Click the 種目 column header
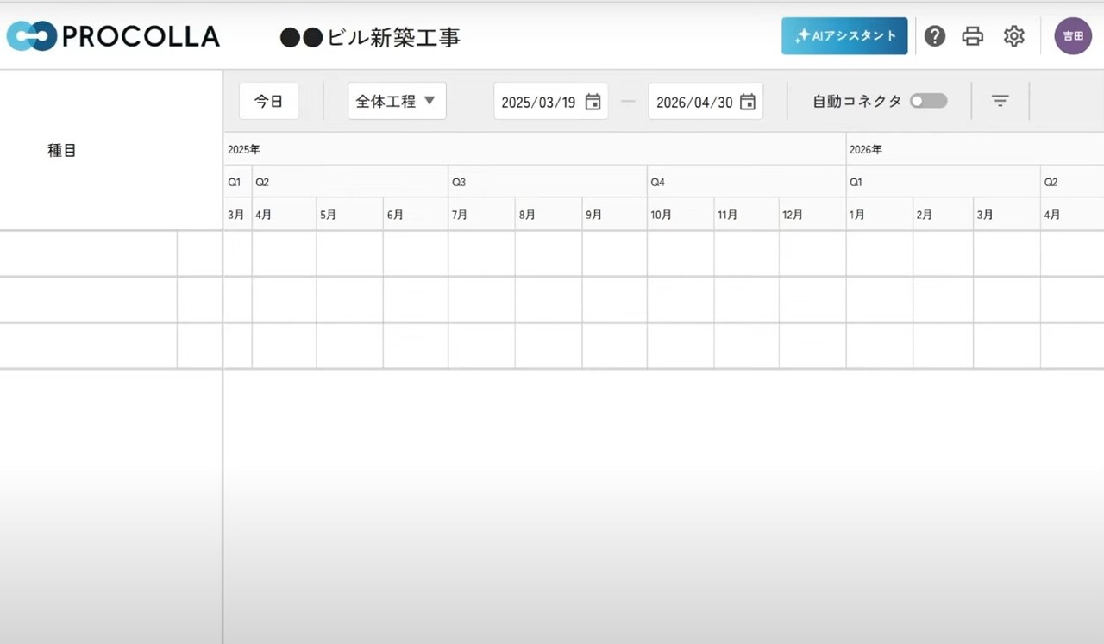The width and height of the screenshot is (1104, 644). [62, 150]
